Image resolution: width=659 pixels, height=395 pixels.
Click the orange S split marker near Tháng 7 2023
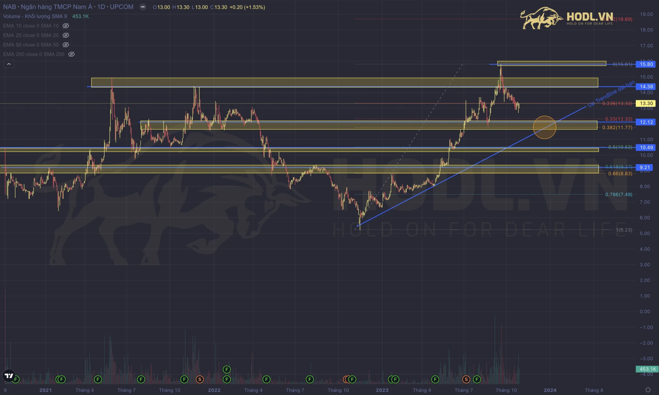[466, 380]
